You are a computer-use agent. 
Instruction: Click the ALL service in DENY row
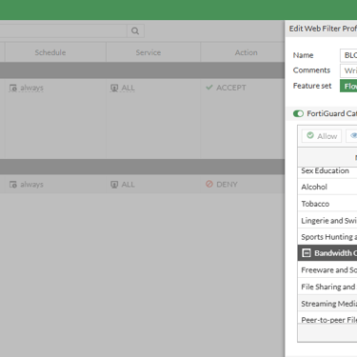[129, 185]
